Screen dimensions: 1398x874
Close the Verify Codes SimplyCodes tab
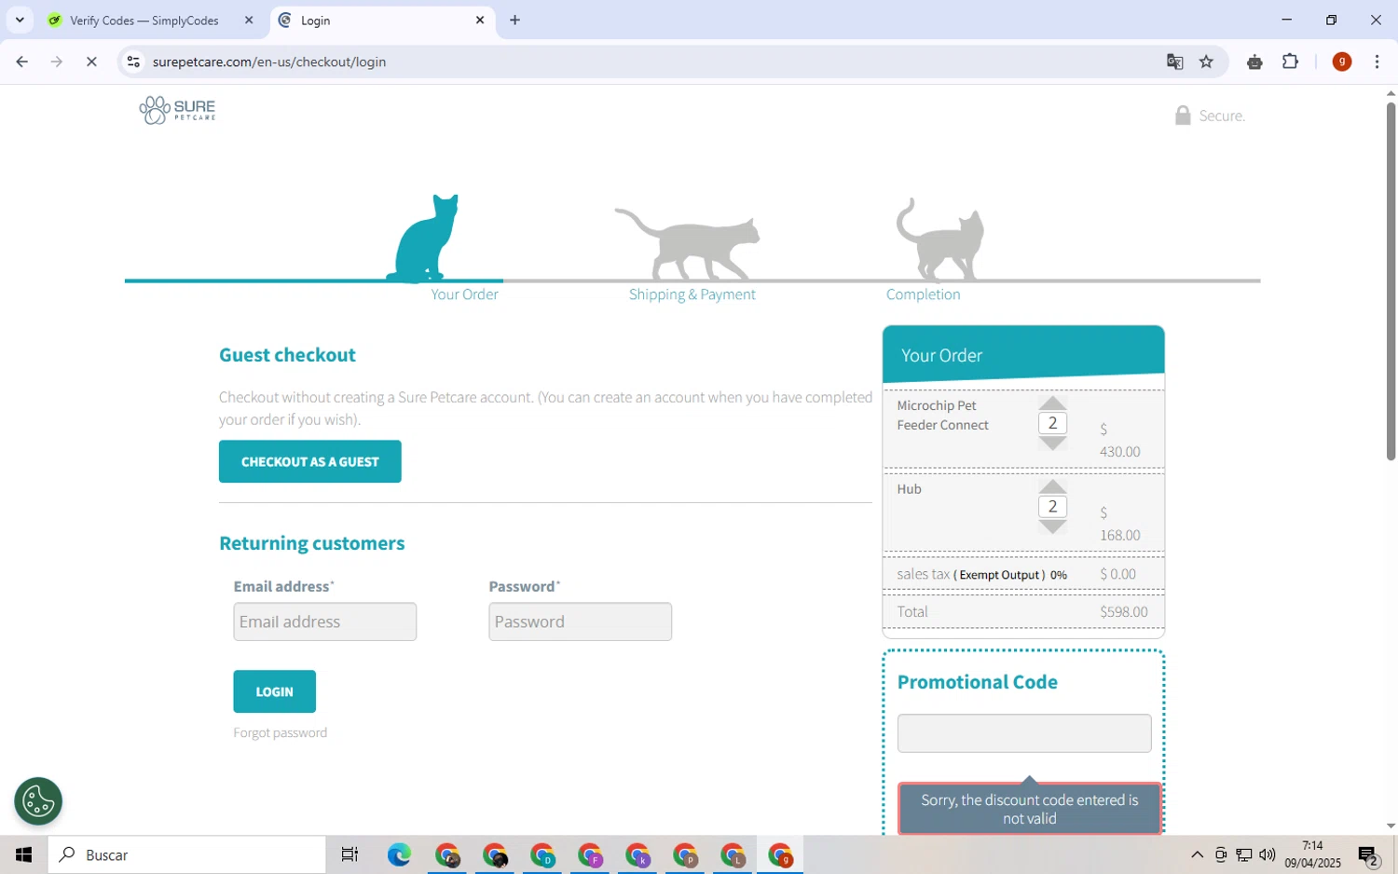coord(249,20)
